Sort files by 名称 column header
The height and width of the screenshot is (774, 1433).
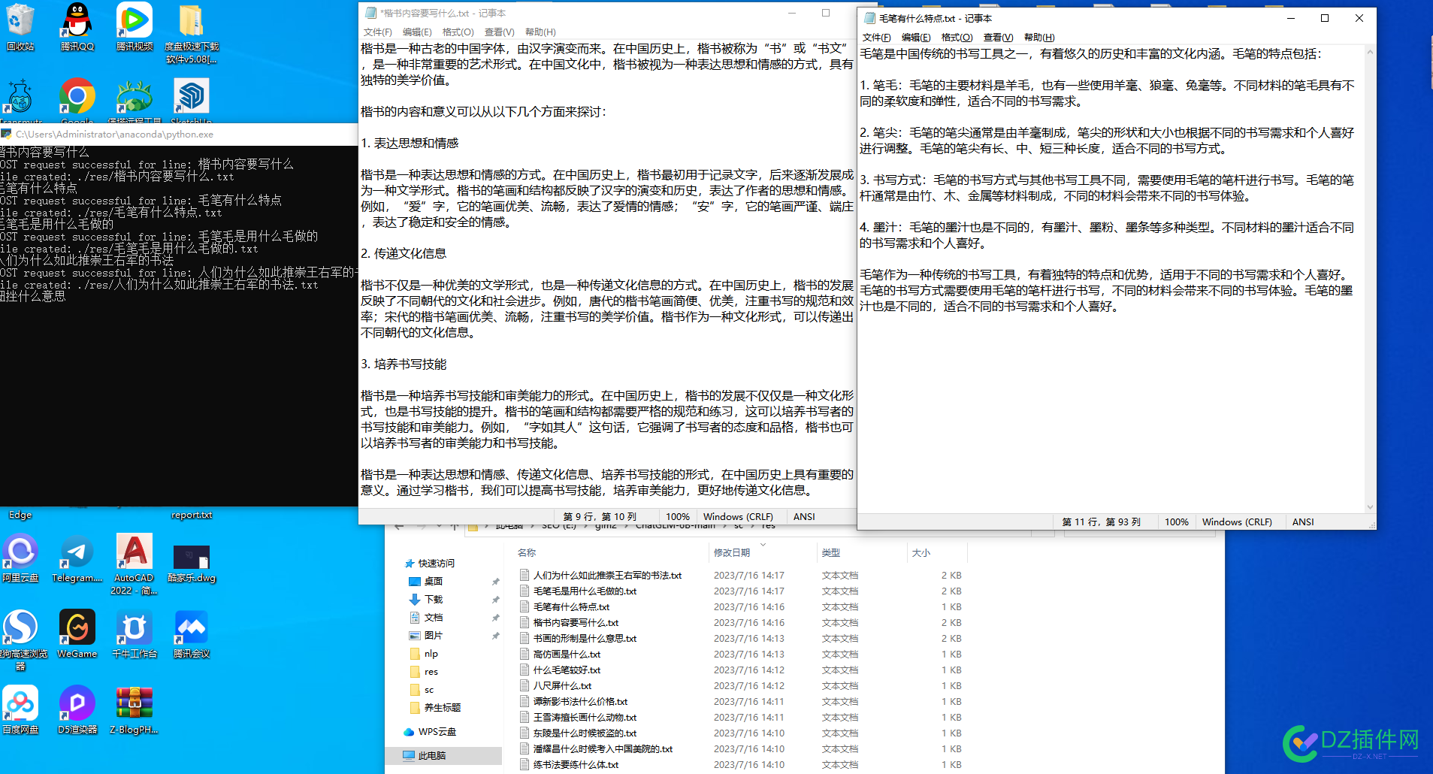[527, 552]
